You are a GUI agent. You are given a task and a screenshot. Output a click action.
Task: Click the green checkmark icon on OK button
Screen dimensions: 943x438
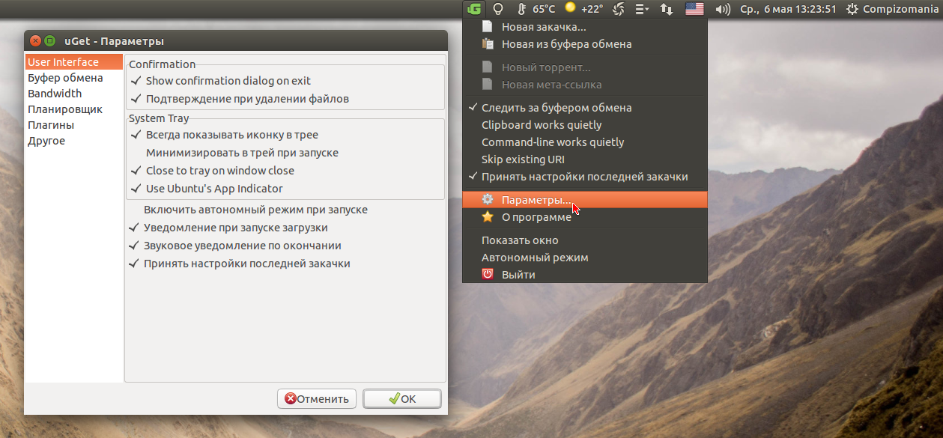[394, 398]
